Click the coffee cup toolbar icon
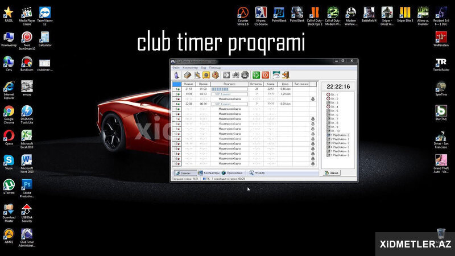 point(276,75)
